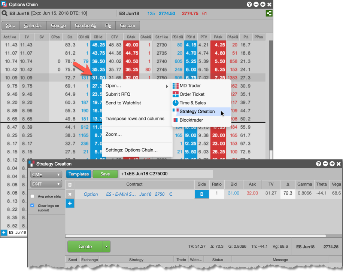Toggle the B side button for leg
Viewport: 343px width, 275px height.
202,194
